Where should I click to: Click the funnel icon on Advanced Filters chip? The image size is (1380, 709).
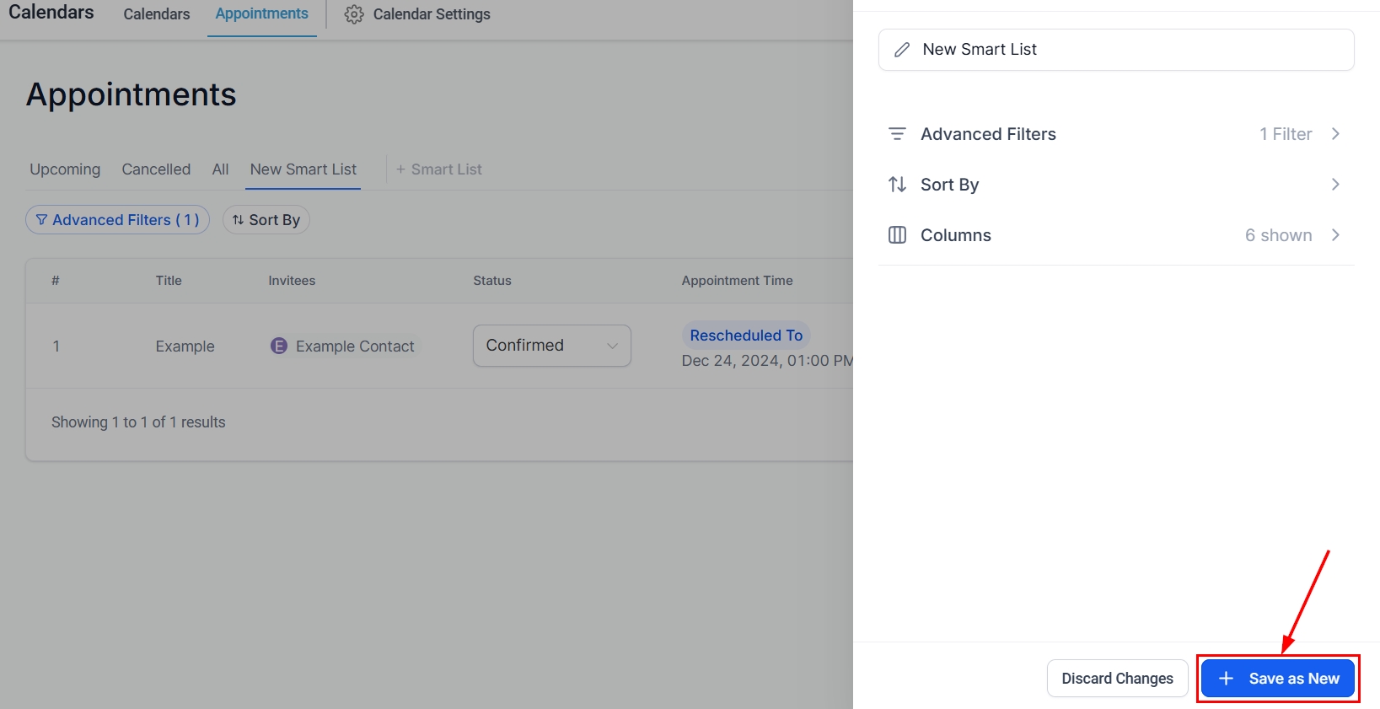tap(41, 220)
